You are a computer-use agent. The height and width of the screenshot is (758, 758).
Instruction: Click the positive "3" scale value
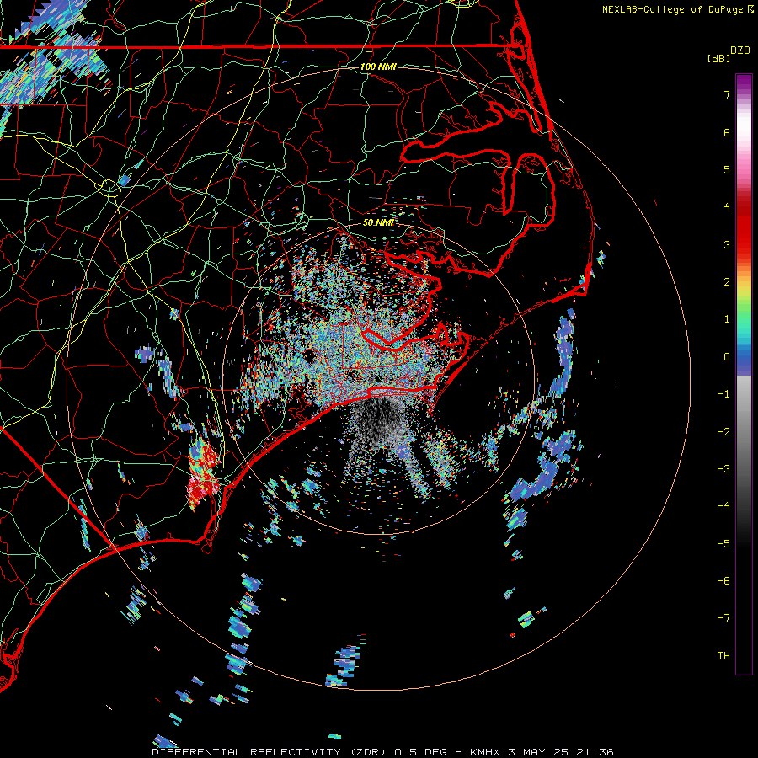[727, 244]
